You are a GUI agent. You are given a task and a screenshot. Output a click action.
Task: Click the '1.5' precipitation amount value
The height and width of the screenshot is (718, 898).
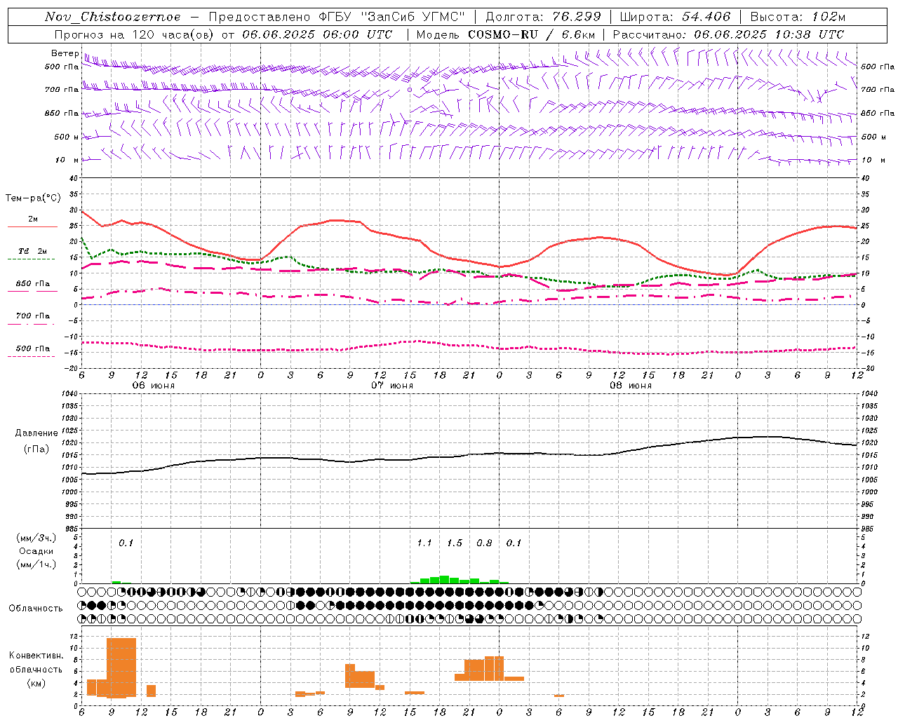pos(455,543)
